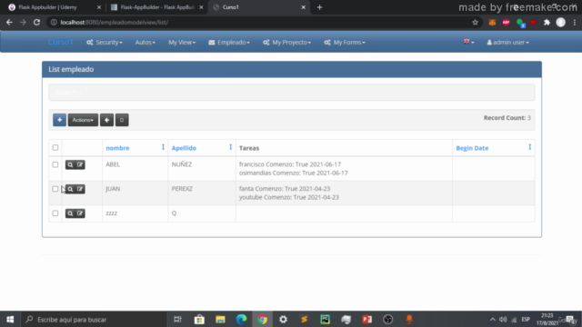
Task: Open PyCharm from the taskbar
Action: 326,319
